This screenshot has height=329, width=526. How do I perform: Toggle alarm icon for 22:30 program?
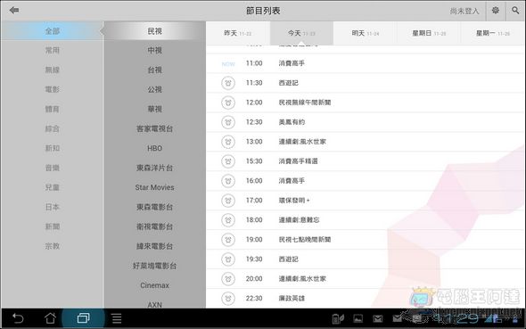pyautogui.click(x=228, y=298)
